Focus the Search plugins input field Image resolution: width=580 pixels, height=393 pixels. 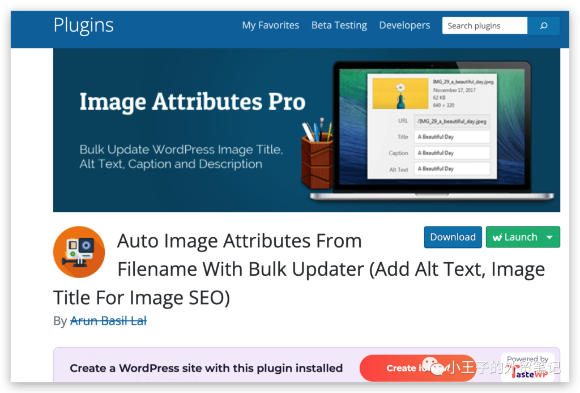pyautogui.click(x=484, y=25)
